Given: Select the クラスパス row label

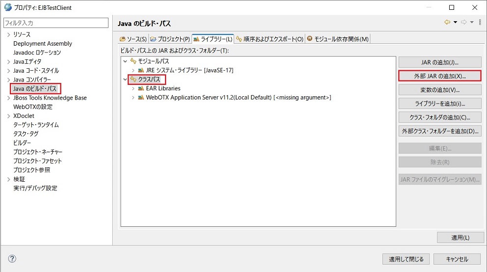Looking at the screenshot, I should pyautogui.click(x=149, y=80).
